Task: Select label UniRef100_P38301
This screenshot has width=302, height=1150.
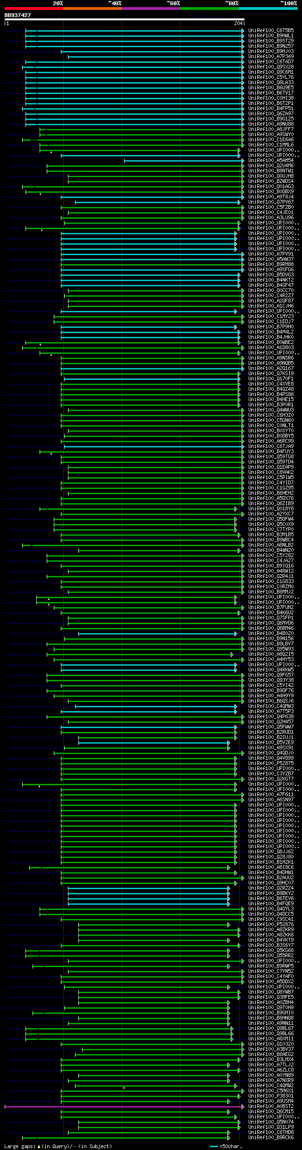Action: 271,1096
